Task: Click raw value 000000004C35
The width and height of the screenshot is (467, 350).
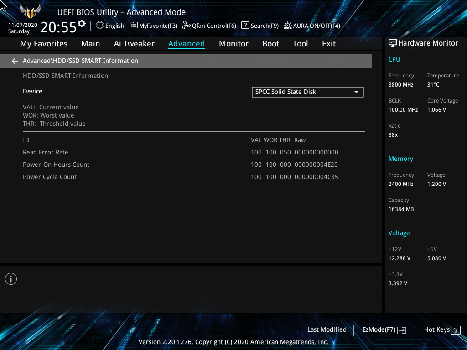Action: [x=317, y=177]
